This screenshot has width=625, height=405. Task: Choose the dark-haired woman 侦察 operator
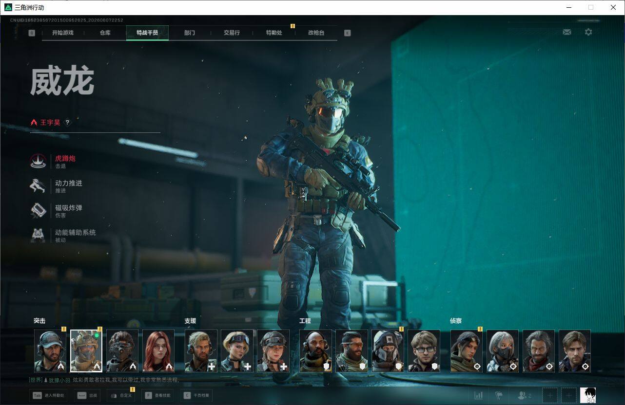467,351
